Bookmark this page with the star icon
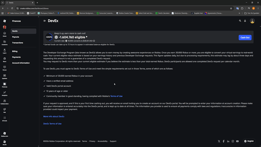This screenshot has height=147, width=261. [231, 8]
